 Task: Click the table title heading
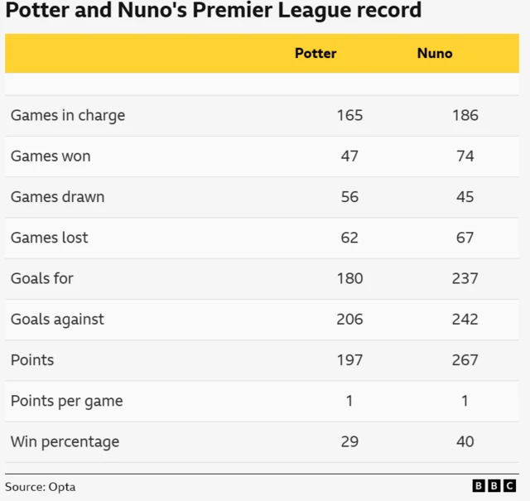[x=214, y=12]
